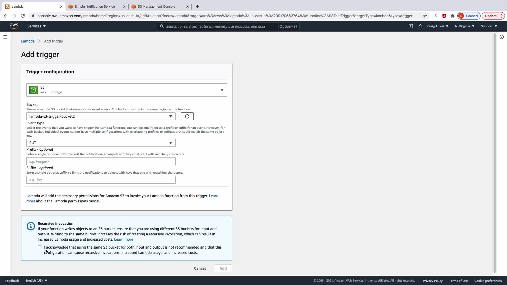This screenshot has width=507, height=285.
Task: Click the Cancel button
Action: pos(200,268)
